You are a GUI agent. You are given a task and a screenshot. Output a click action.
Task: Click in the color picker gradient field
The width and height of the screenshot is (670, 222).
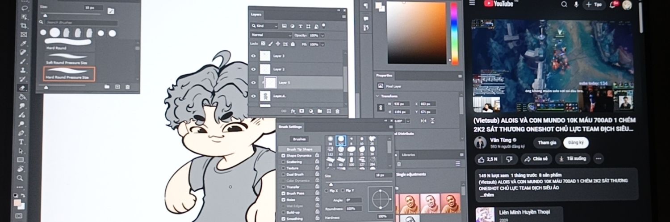tap(416, 33)
